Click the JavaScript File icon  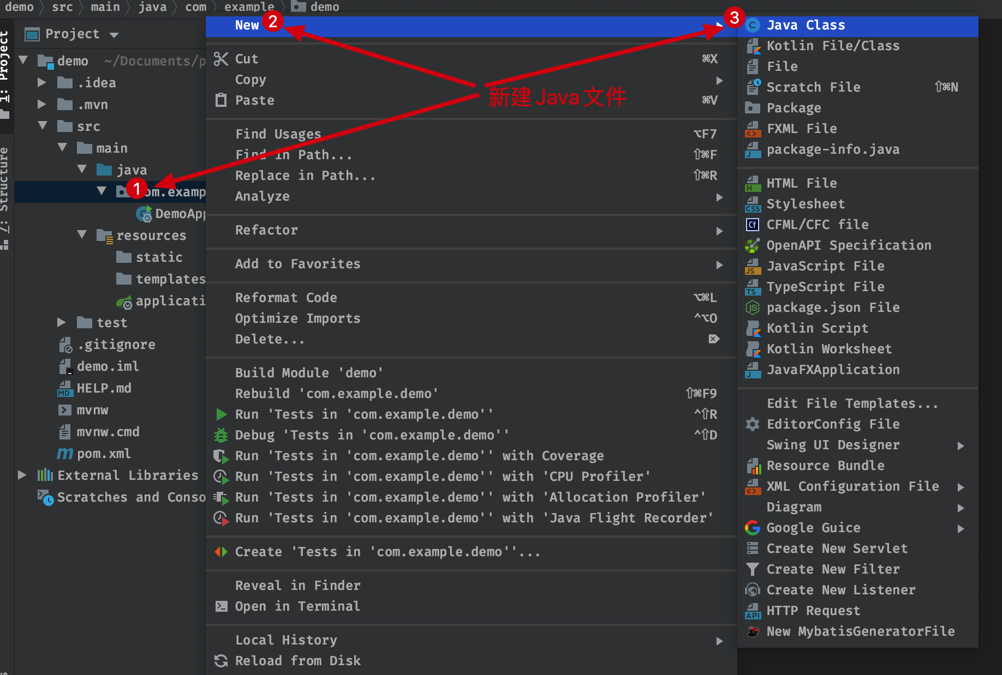(753, 266)
